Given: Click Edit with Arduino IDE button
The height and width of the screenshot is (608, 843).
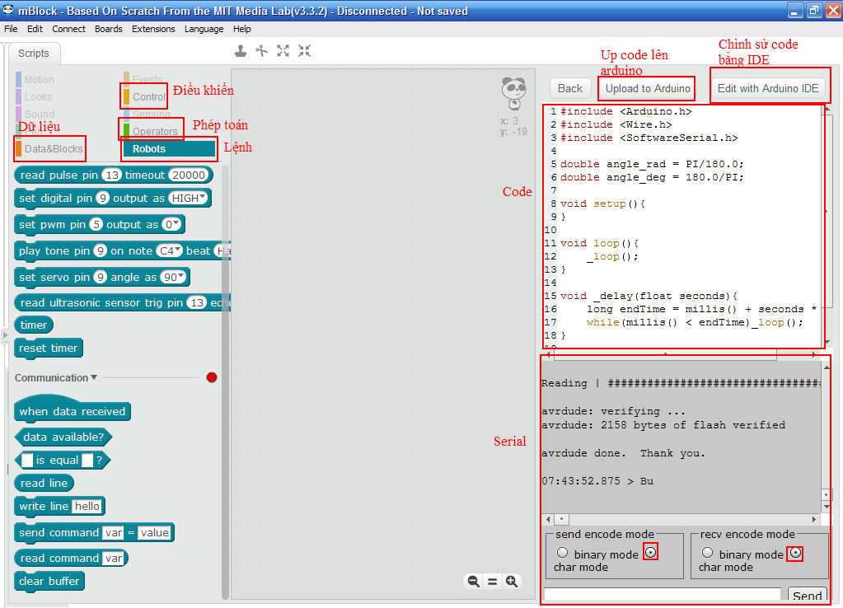Looking at the screenshot, I should [x=768, y=88].
